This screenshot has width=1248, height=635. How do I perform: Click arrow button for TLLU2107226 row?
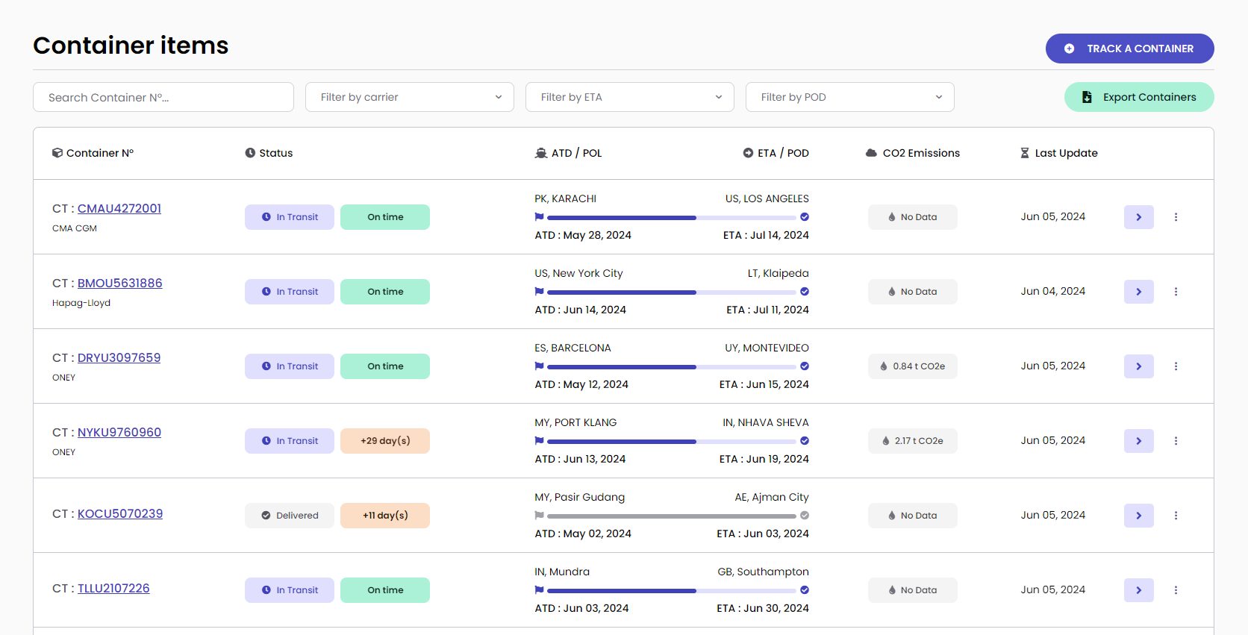(1138, 590)
